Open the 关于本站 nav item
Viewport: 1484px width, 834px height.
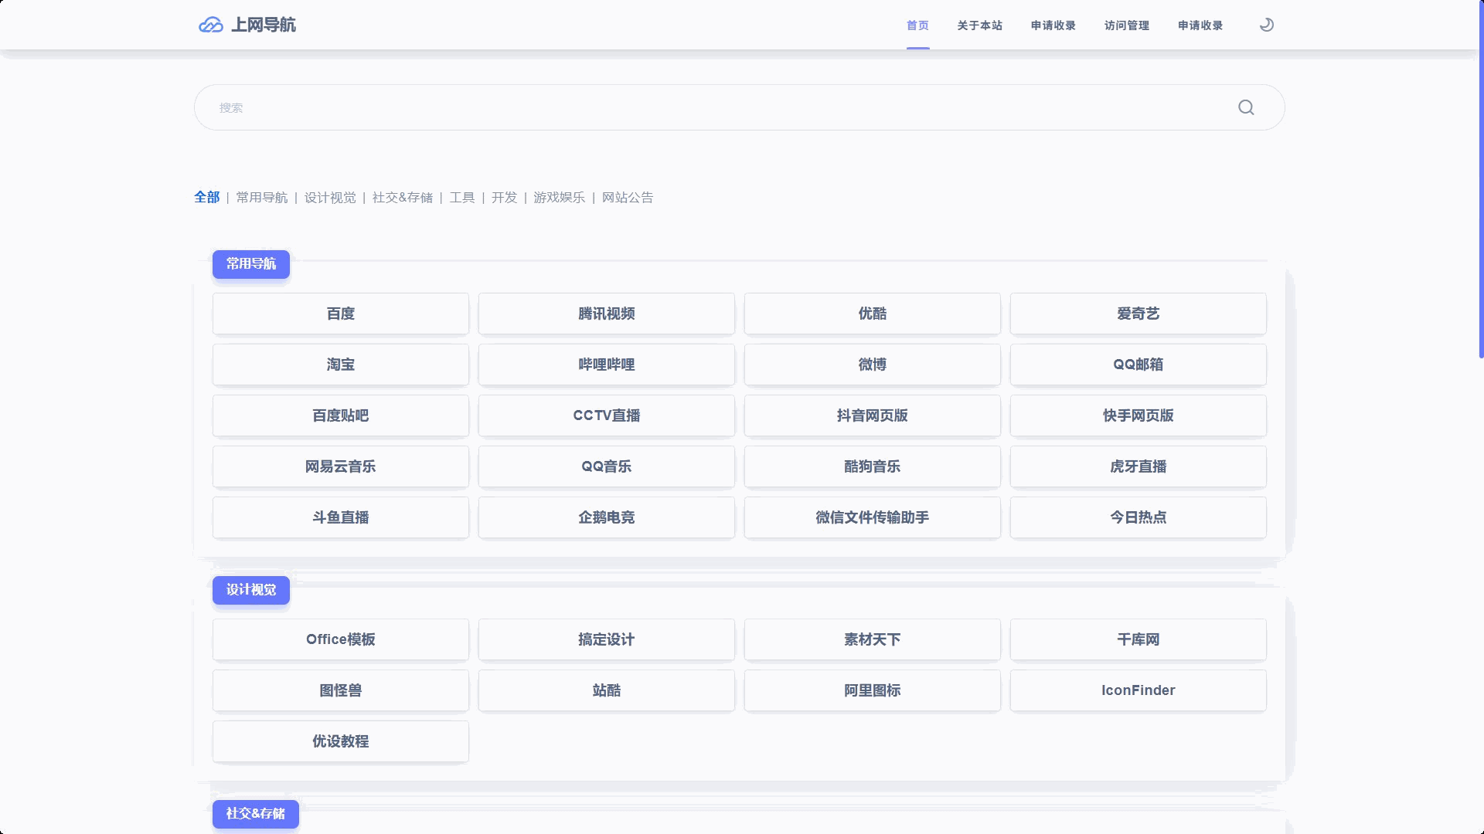(979, 25)
